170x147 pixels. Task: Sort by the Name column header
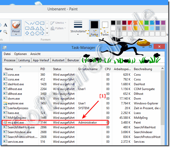(x=20, y=69)
